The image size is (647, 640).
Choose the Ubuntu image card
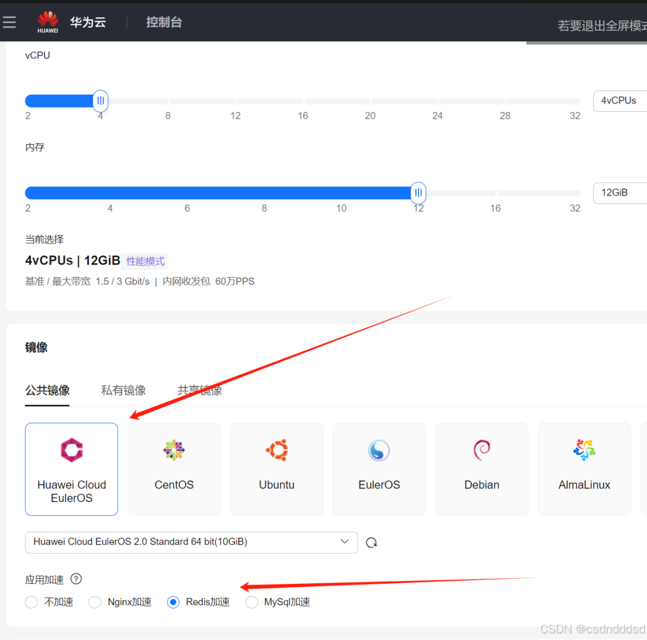click(277, 469)
